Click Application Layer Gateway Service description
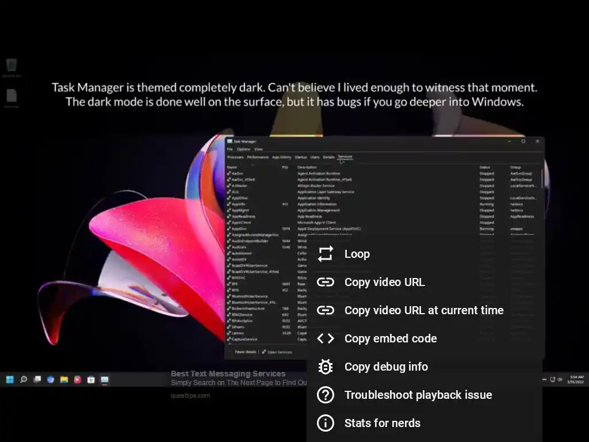The image size is (589, 442). point(326,192)
